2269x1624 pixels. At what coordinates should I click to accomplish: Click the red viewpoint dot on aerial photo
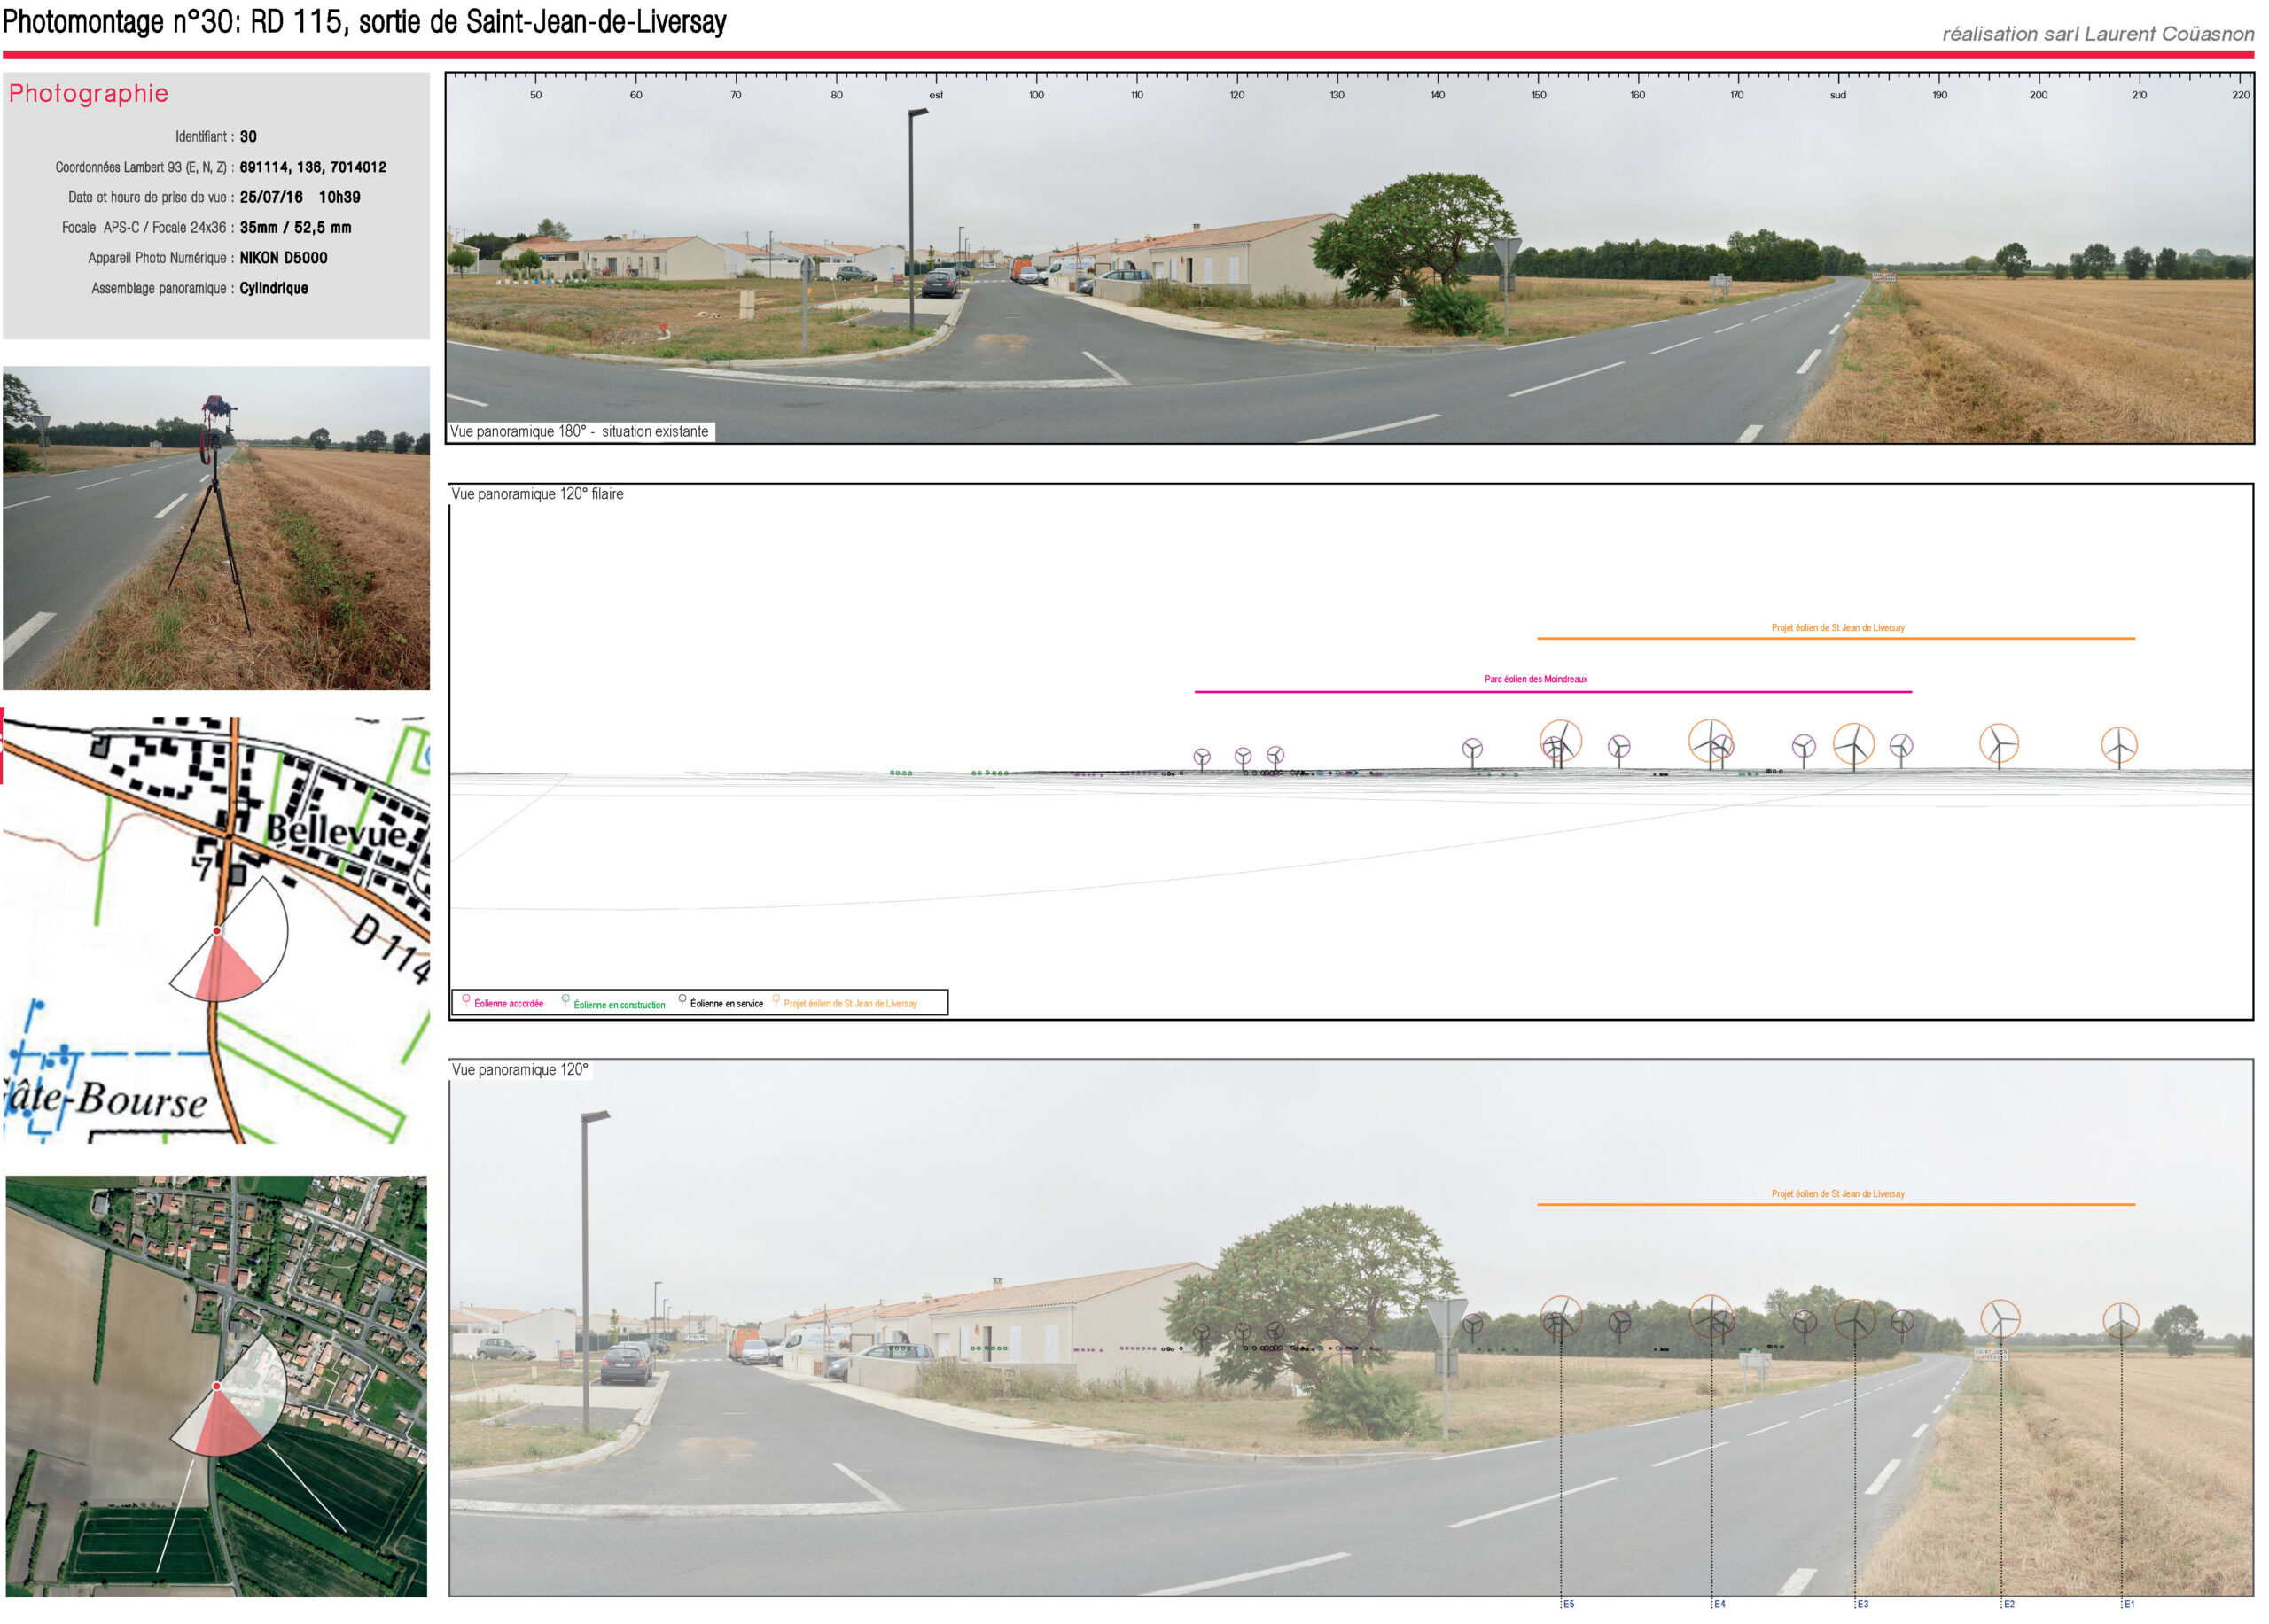pos(217,1386)
